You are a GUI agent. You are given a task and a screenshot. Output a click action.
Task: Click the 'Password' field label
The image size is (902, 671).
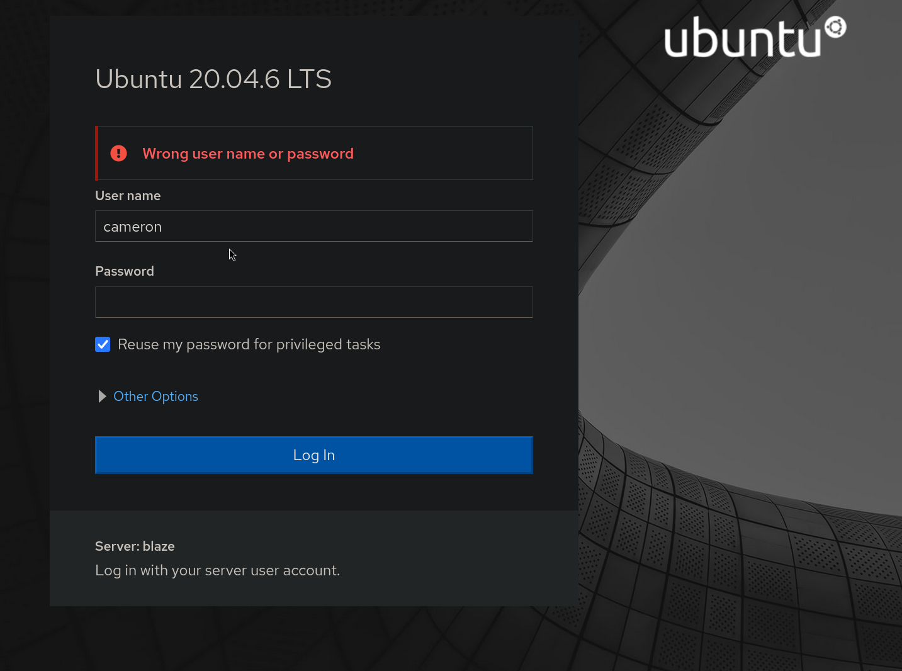125,271
